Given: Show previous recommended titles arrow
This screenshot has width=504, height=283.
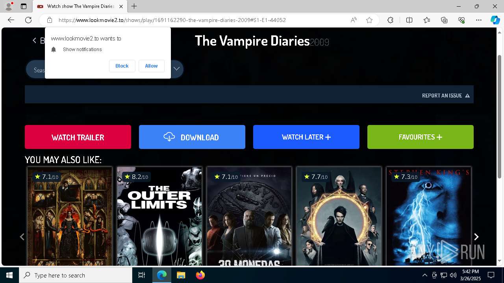Looking at the screenshot, I should coord(22,237).
